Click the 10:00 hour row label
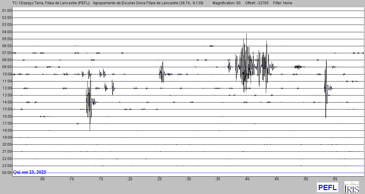This screenshot has width=365, height=194. click(7, 74)
